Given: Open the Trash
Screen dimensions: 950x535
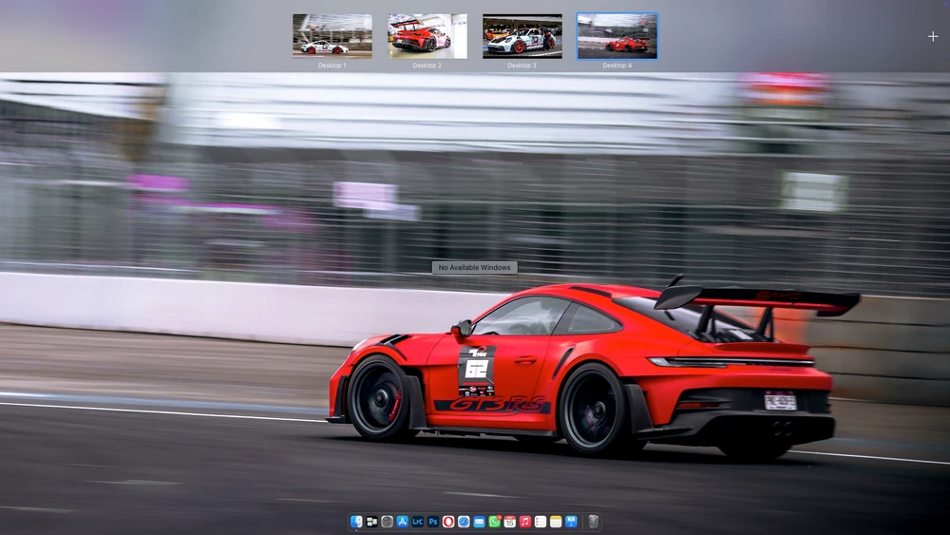Looking at the screenshot, I should pyautogui.click(x=593, y=522).
